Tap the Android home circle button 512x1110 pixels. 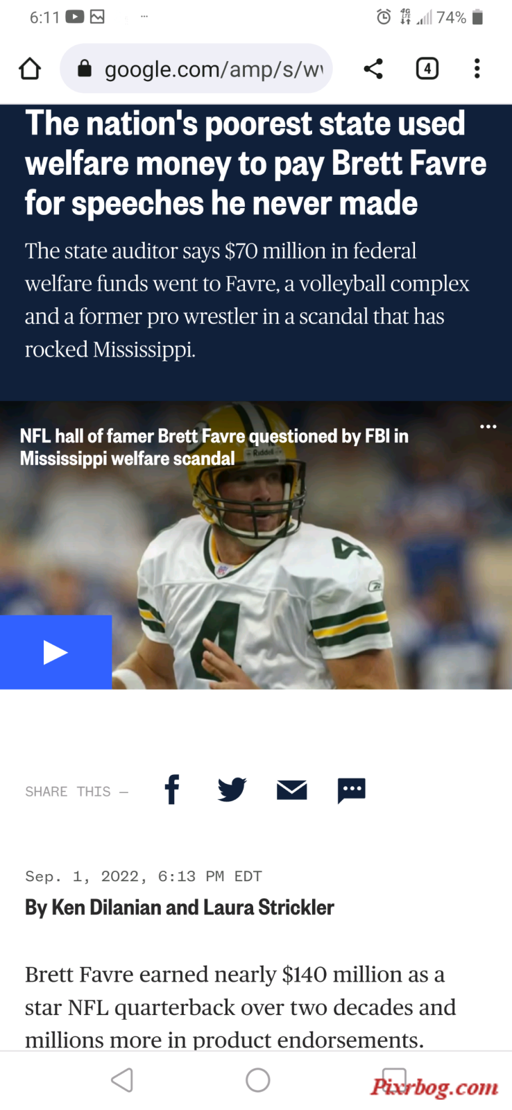258,1080
